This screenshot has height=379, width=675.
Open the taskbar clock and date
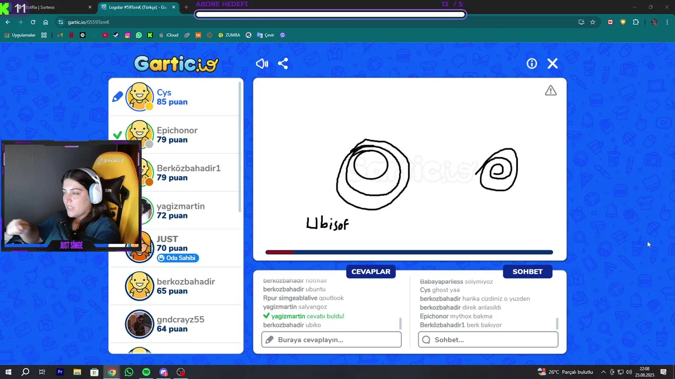click(x=644, y=372)
